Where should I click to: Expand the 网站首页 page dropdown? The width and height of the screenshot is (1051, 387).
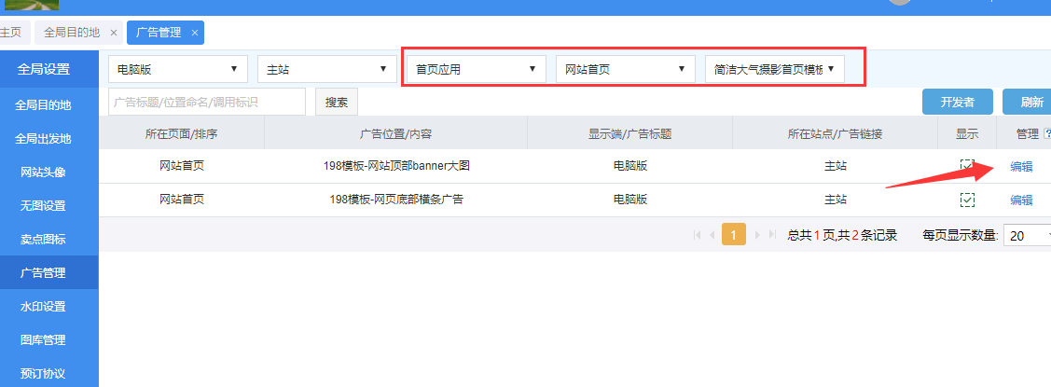click(625, 69)
